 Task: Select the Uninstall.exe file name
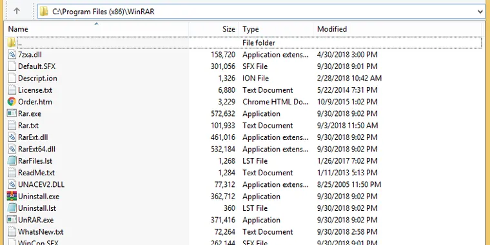point(39,196)
